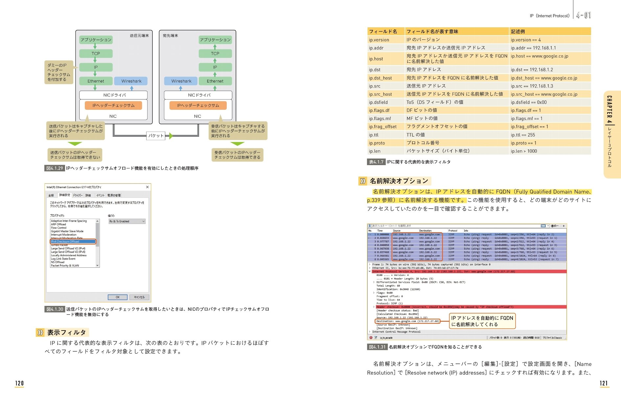Open the 書式 dropdown next to the filter bar

(x=555, y=226)
